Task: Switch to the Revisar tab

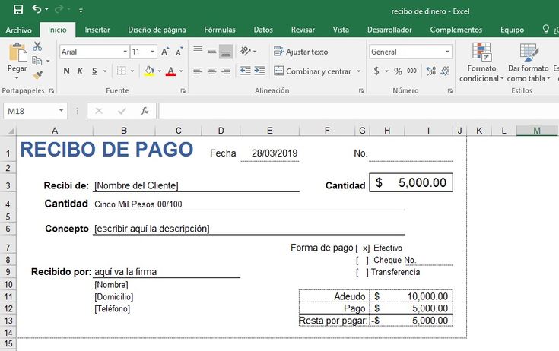Action: point(303,30)
